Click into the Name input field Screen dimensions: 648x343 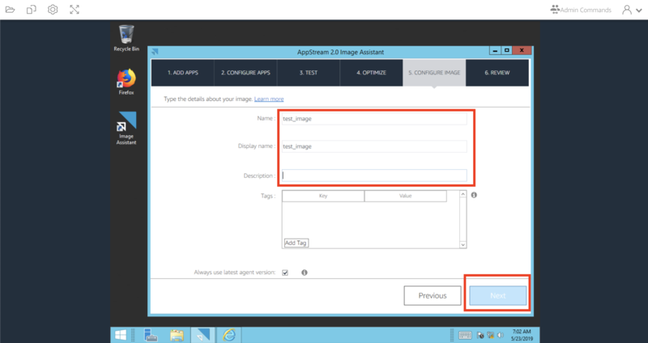(x=374, y=118)
